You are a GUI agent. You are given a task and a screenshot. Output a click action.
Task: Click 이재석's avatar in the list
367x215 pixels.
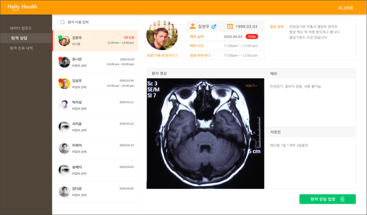(64, 148)
